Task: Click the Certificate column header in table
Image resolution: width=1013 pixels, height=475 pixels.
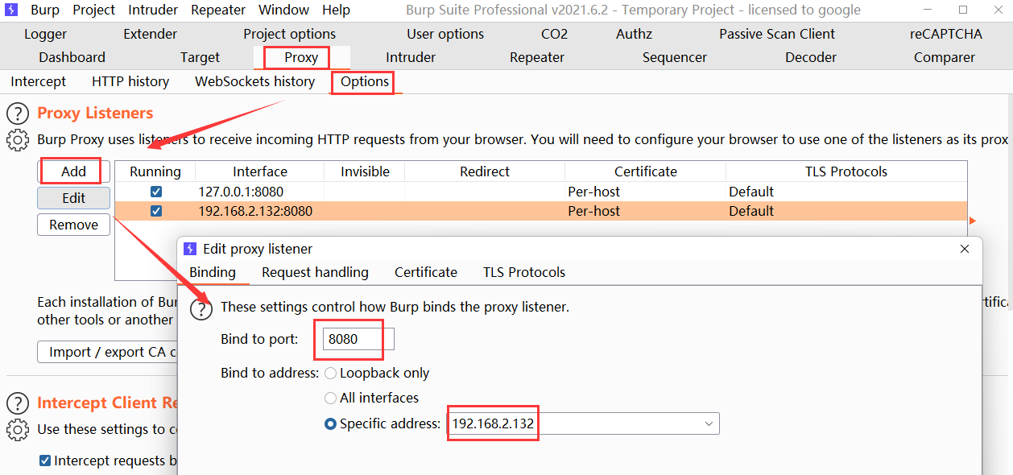Action: point(646,171)
